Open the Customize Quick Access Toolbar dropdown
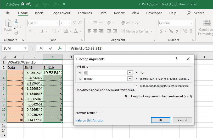 (x=64, y=4)
